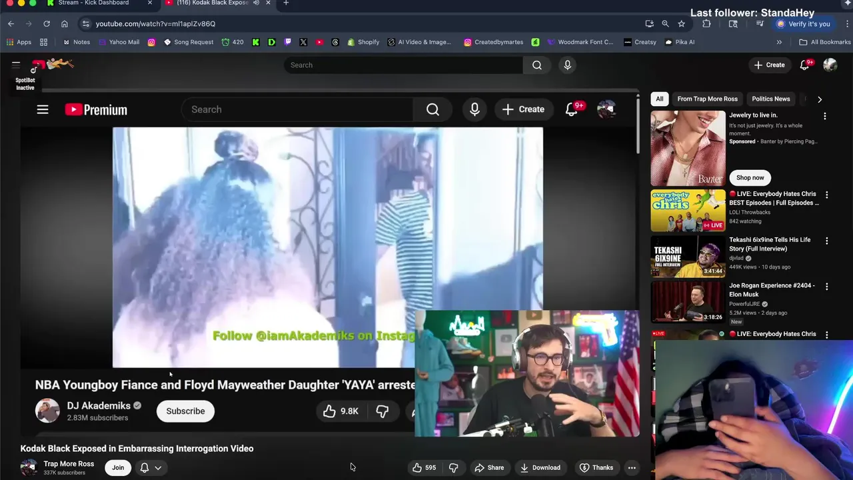Open the Extensions puzzle-piece icon
Screen dimensions: 853x480
click(x=706, y=23)
